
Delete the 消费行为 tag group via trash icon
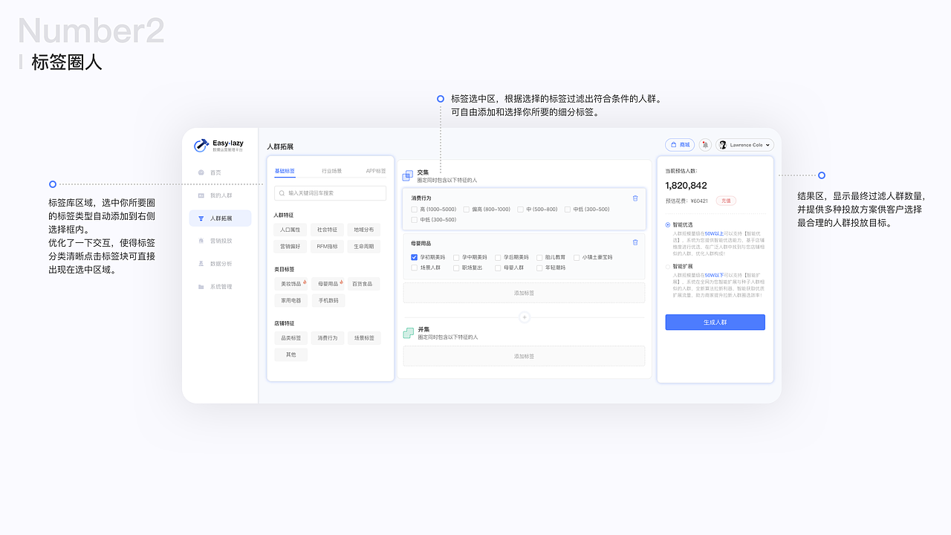634,198
